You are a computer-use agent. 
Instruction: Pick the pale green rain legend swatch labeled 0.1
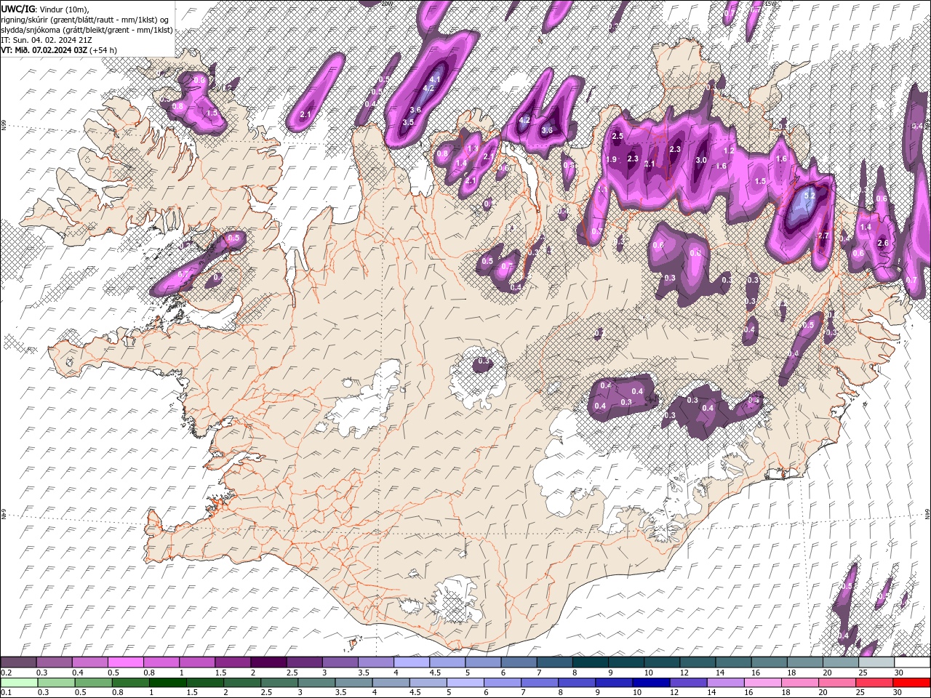18,683
